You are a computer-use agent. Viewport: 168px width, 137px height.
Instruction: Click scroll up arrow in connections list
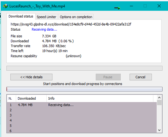click(159, 98)
